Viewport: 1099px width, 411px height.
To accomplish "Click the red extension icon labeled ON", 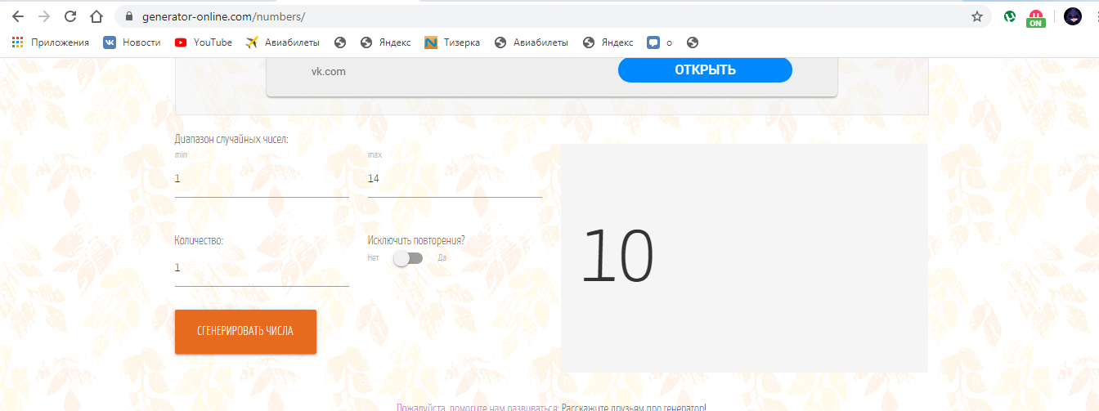I will pos(1036,17).
